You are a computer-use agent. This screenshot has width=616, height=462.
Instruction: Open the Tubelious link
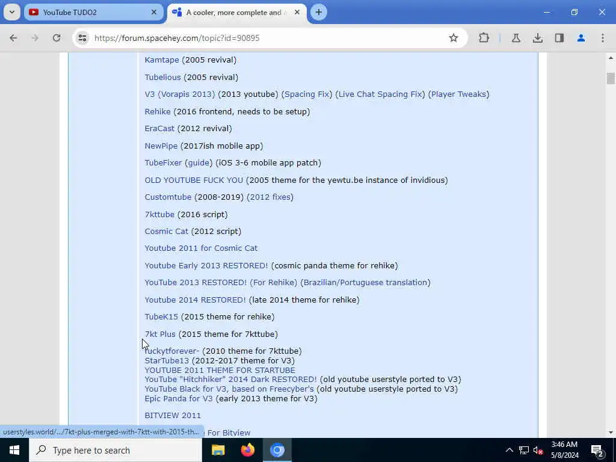pos(162,78)
